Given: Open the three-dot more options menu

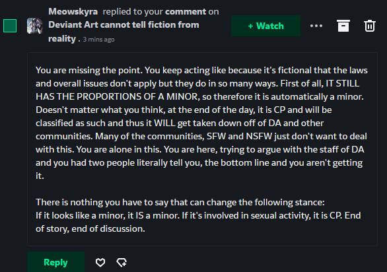Looking at the screenshot, I should (x=316, y=26).
